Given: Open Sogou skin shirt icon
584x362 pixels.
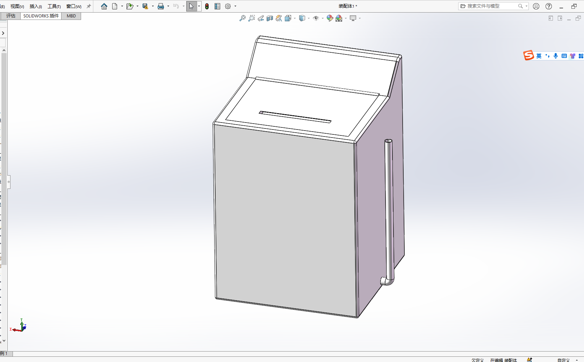Looking at the screenshot, I should click(572, 56).
